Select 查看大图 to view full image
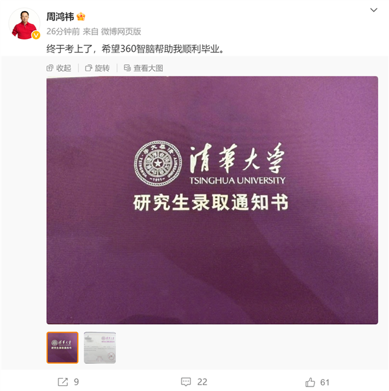389x391 pixels. tap(143, 68)
